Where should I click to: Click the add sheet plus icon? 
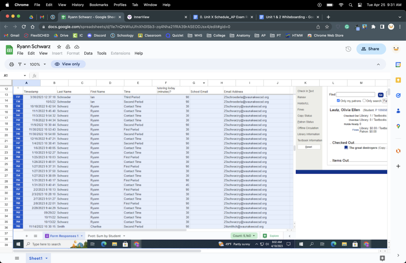pyautogui.click(x=27, y=236)
